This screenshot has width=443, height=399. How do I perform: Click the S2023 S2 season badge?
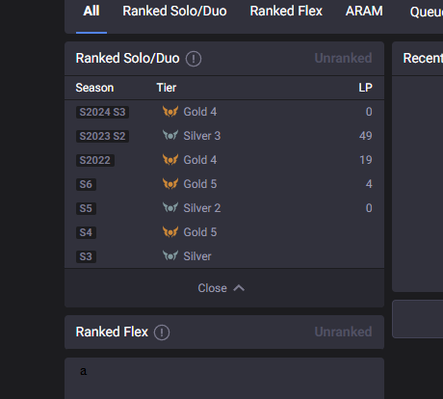[x=102, y=136]
